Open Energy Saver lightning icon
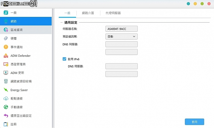Image resolution: width=214 pixels, height=128 pixels. point(6,90)
